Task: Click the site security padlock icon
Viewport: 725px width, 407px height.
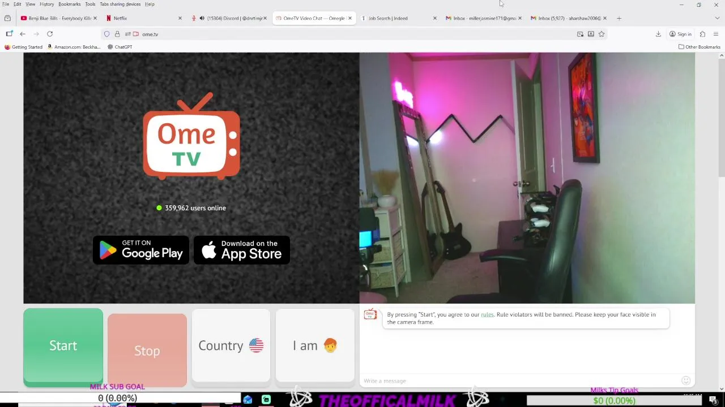Action: [x=117, y=34]
